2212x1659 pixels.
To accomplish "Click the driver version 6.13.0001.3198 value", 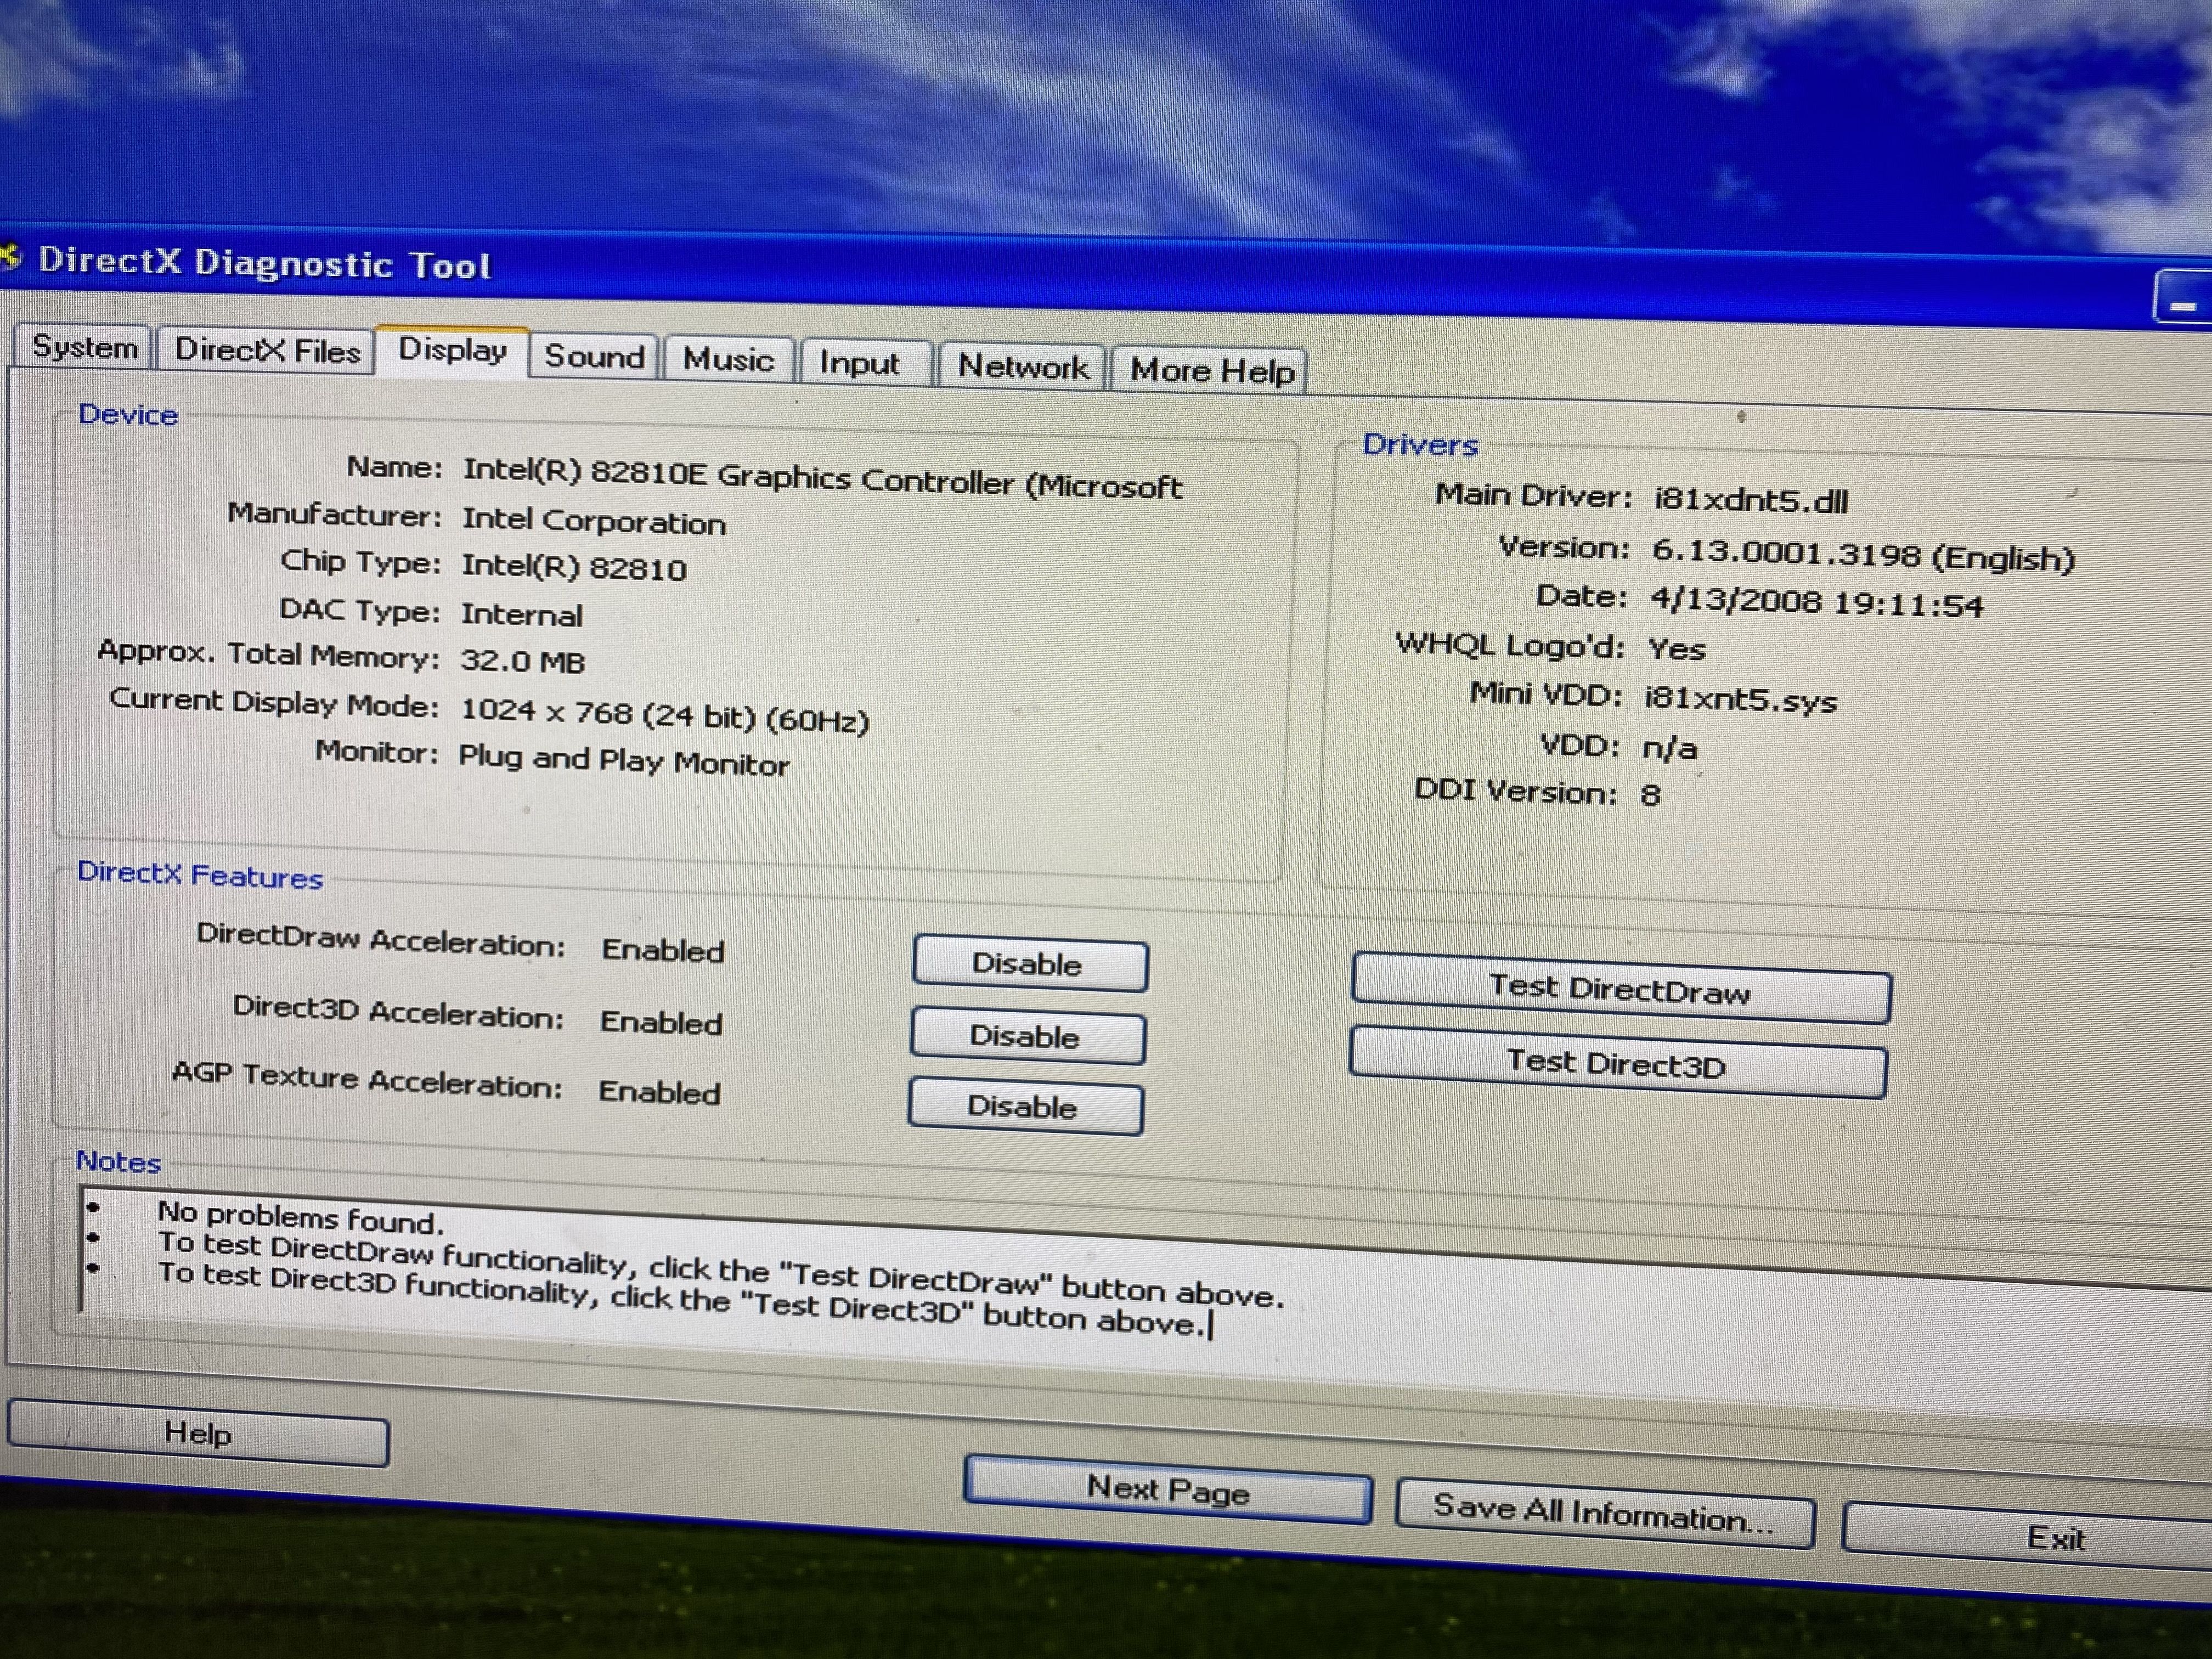I will point(1863,554).
